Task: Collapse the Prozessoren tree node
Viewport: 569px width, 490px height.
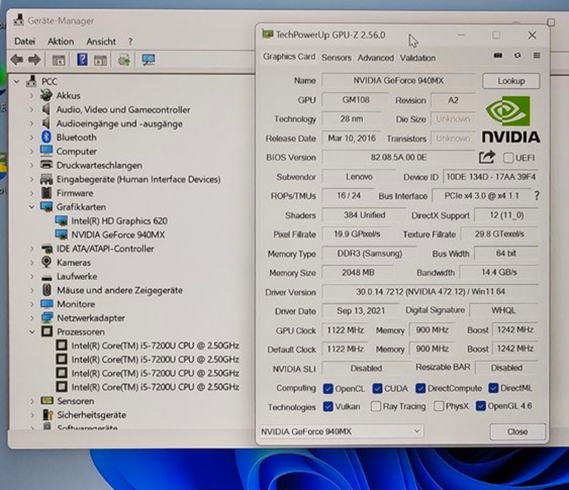Action: [32, 332]
